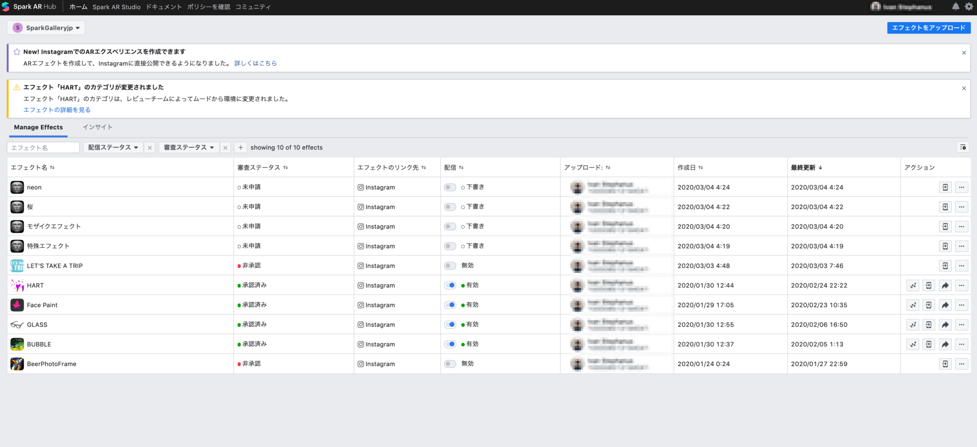
Task: Expand the 配信ステータス filter dropdown
Action: coord(113,147)
